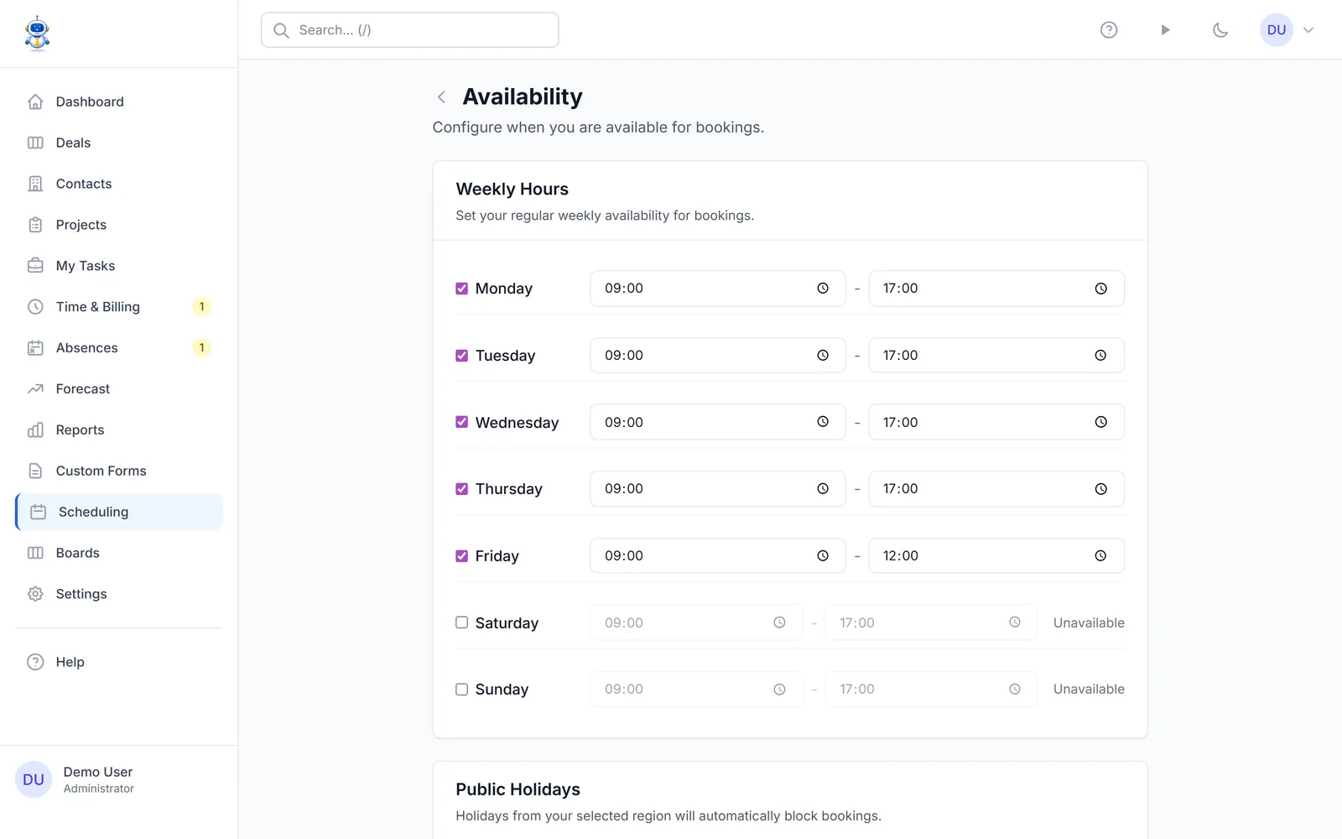Click the Sunday disabled end time clock
Viewport: 1342px width, 839px height.
pos(1015,690)
